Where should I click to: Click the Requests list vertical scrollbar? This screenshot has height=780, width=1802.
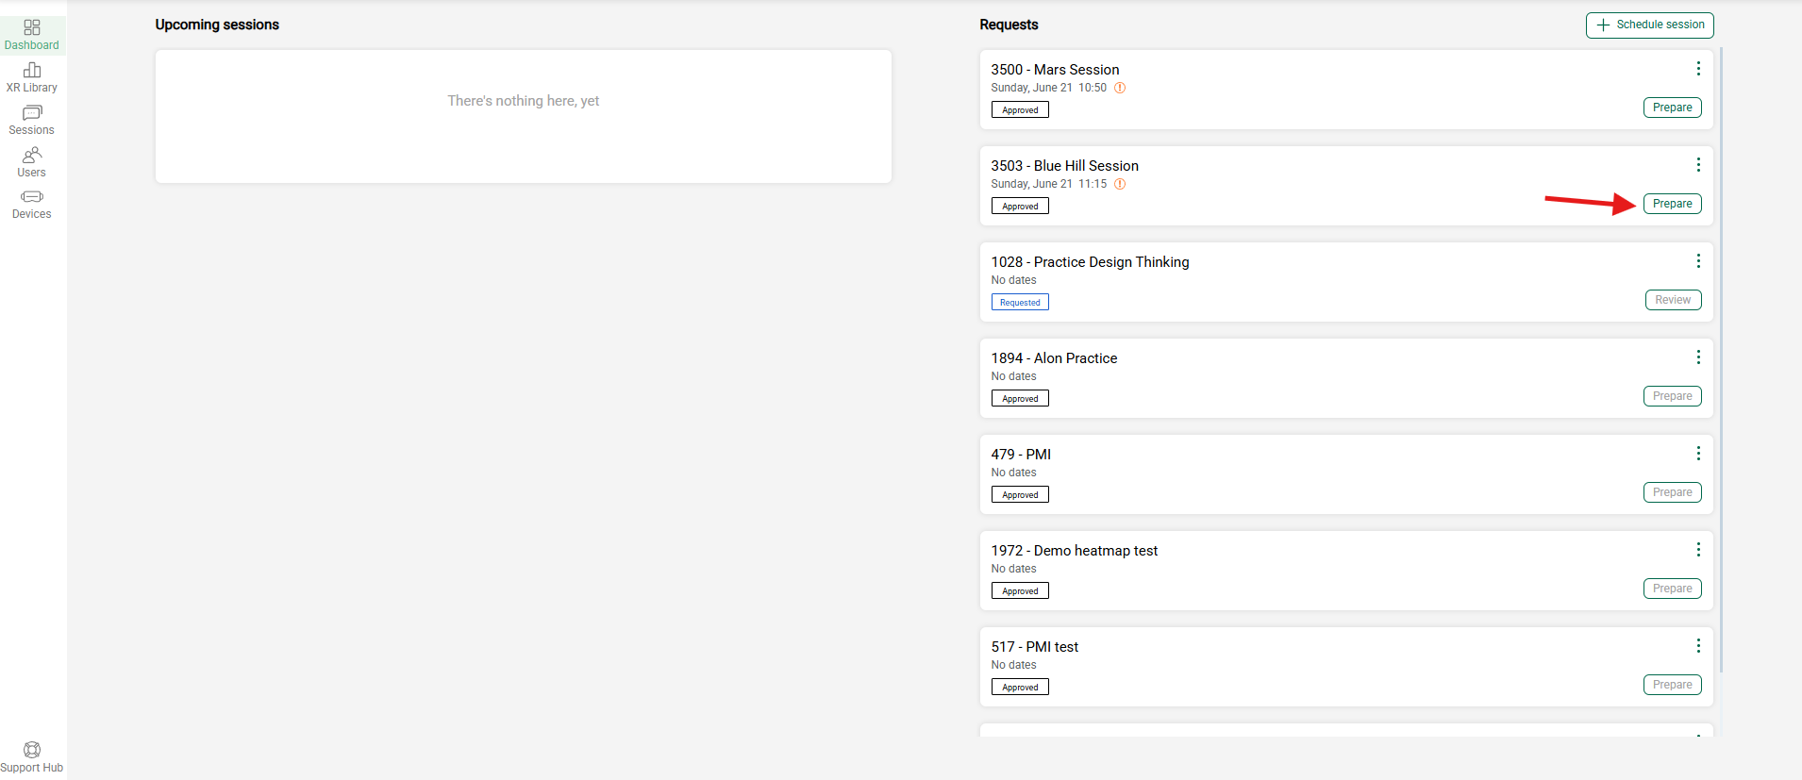click(x=1722, y=358)
